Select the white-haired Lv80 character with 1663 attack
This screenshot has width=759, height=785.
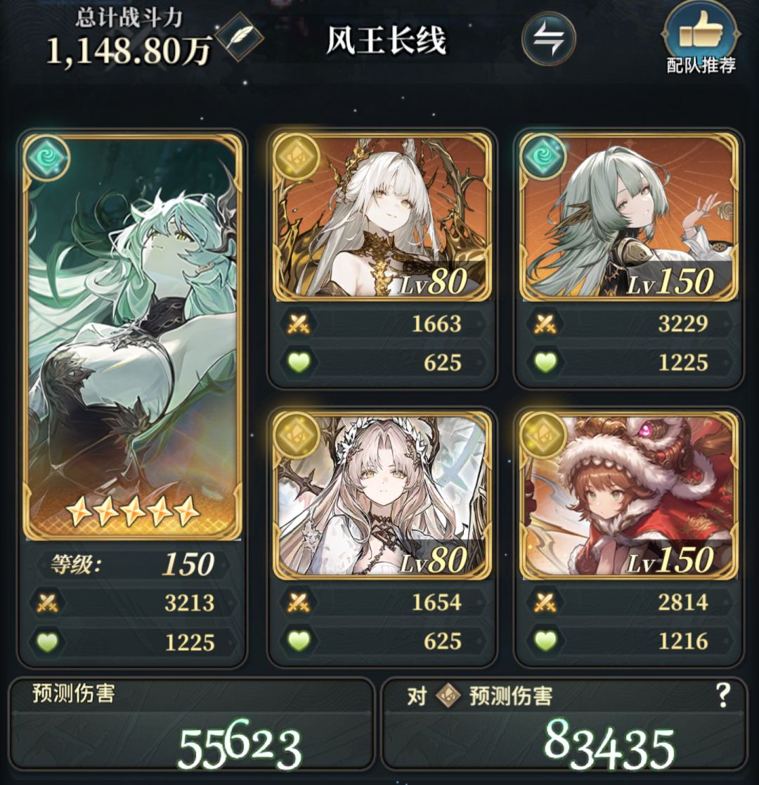pyautogui.click(x=382, y=217)
